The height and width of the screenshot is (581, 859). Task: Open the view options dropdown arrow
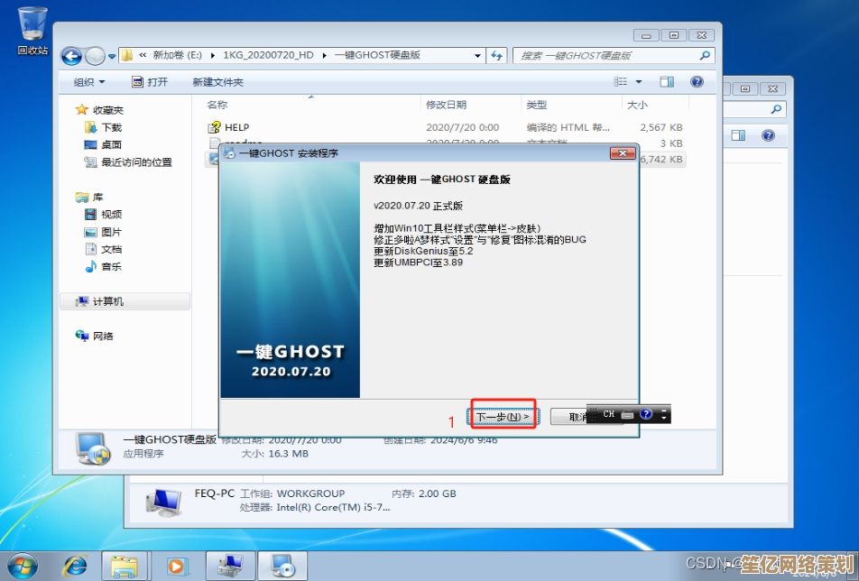pos(639,82)
